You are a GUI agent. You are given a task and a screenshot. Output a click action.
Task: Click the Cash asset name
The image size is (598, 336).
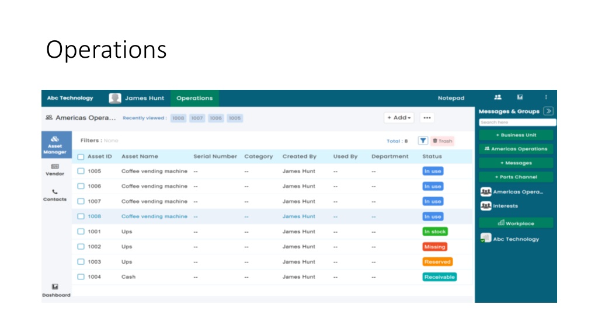point(128,277)
